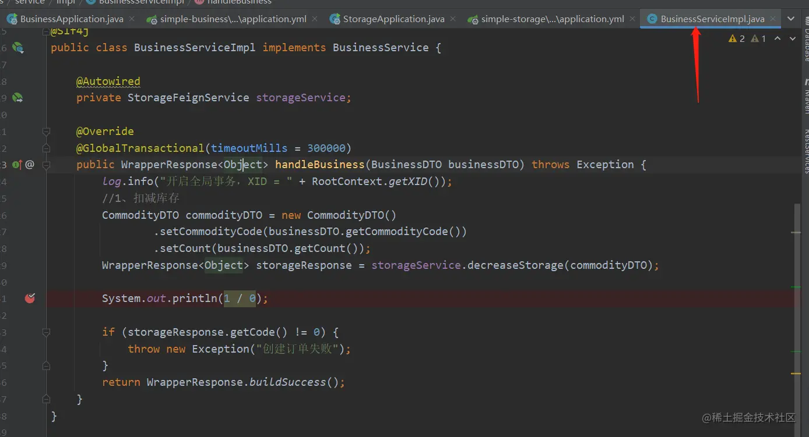Click BusinessService interface name after implements
The width and height of the screenshot is (809, 437).
coord(381,48)
